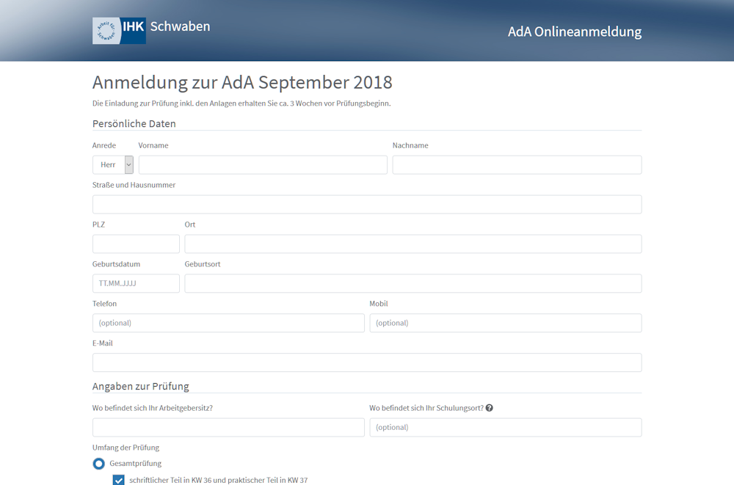Click the optional Mobil field
Viewport: 734px width, 485px height.
point(506,323)
